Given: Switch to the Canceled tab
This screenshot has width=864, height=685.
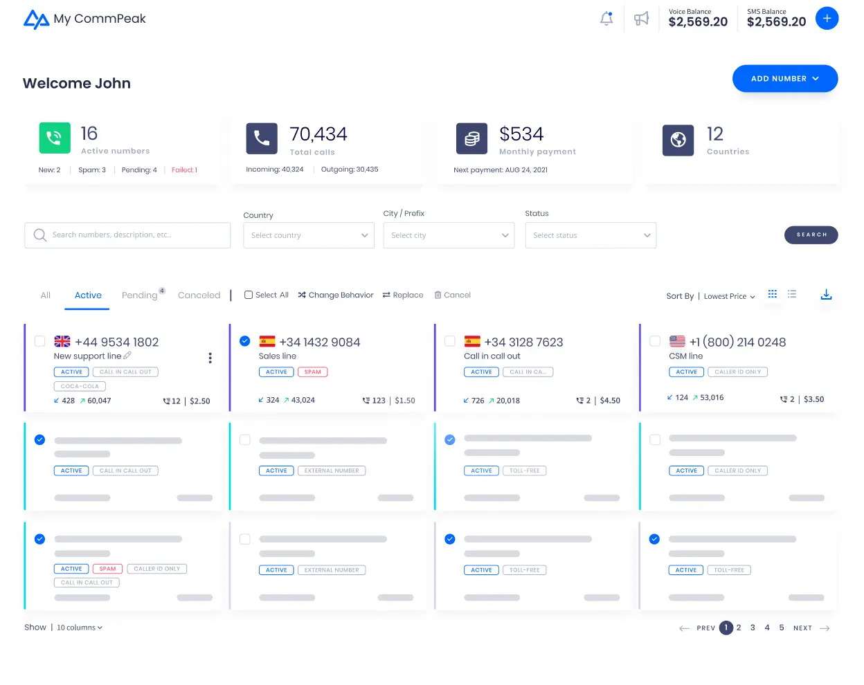Looking at the screenshot, I should click(199, 295).
